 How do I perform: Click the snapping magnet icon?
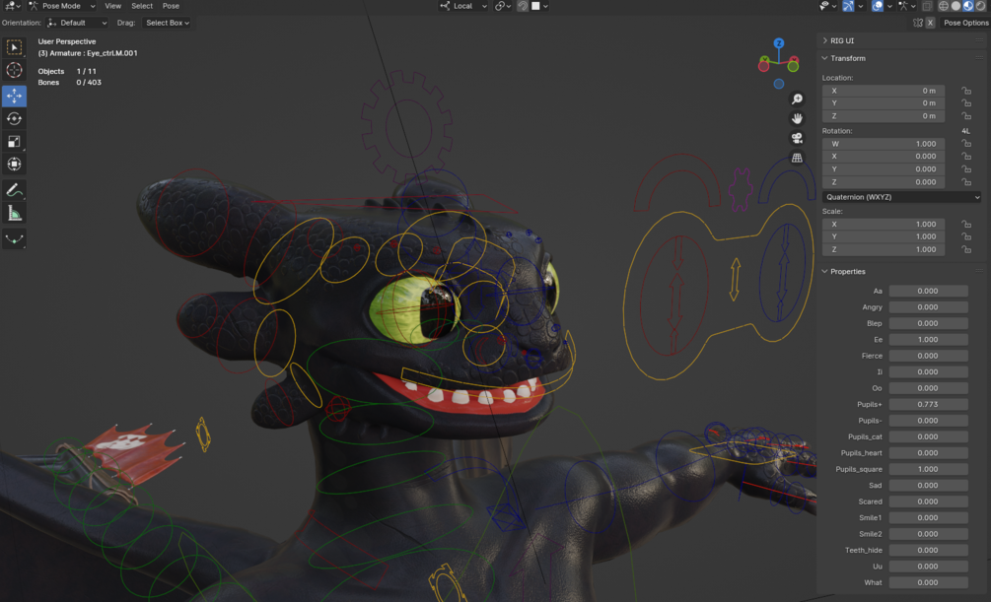click(523, 6)
